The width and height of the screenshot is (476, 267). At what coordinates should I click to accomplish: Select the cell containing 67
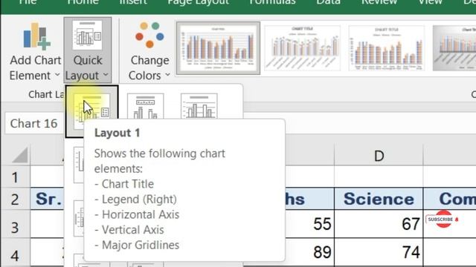(x=379, y=224)
